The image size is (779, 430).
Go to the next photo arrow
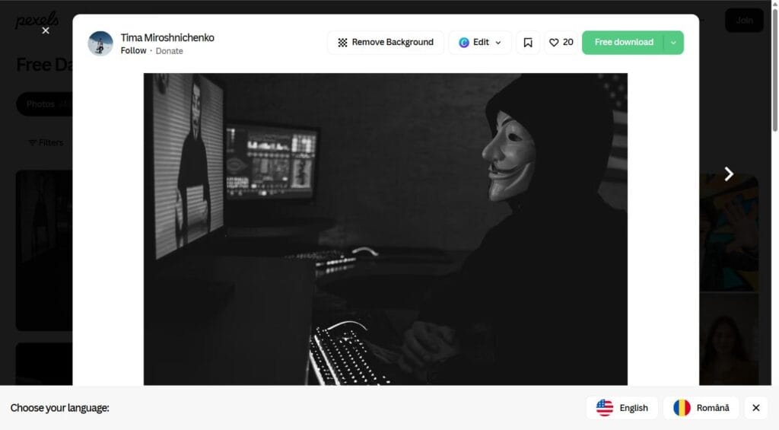point(729,174)
